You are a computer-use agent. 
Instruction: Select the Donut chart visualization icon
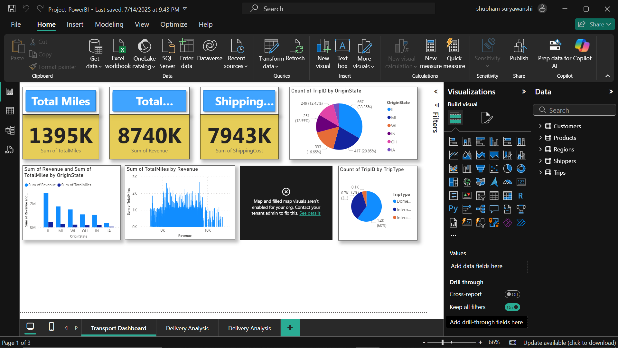coord(521,169)
